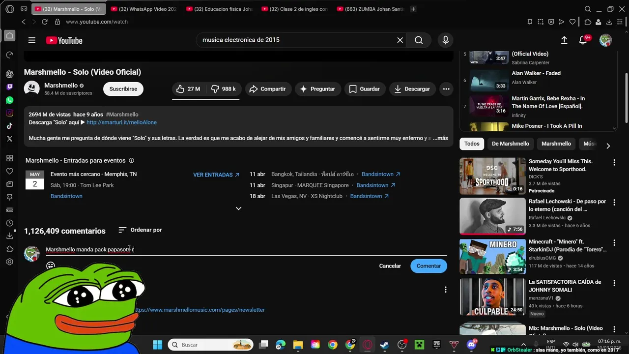Expand the events list with the chevron
The image size is (629, 354).
238,208
